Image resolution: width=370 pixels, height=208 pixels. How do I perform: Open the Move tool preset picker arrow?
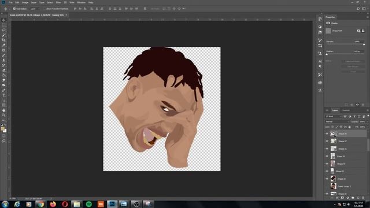9,9
